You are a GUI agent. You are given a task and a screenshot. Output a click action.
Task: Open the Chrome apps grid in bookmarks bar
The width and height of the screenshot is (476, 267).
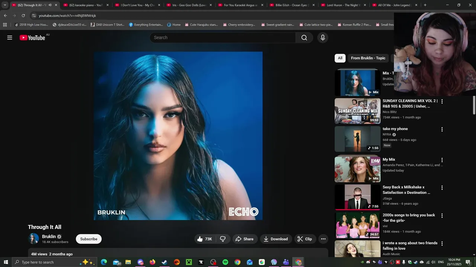click(5, 25)
